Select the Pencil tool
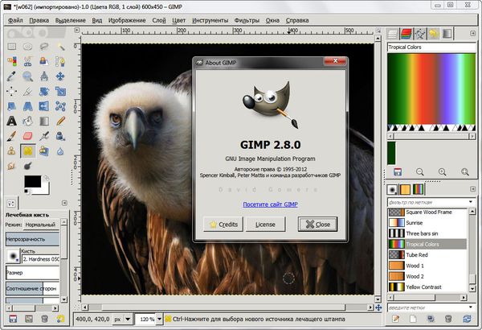482x330 pixels. [62, 121]
